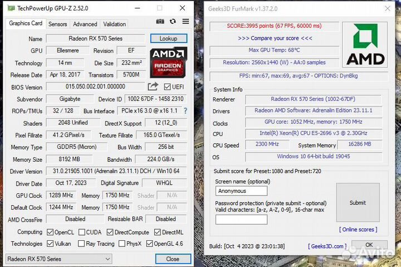The image size is (401, 267).
Task: Select the Graphics Card tab
Action: pos(26,23)
